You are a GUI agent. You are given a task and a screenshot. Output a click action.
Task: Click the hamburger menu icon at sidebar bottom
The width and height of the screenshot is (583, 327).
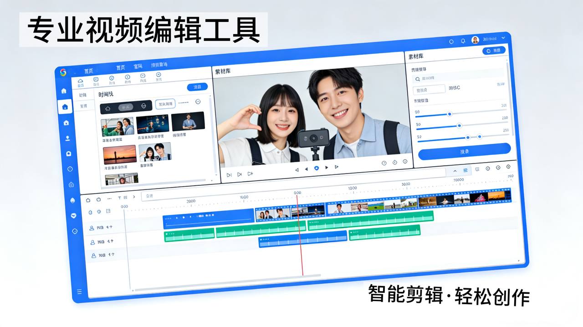pos(79,291)
